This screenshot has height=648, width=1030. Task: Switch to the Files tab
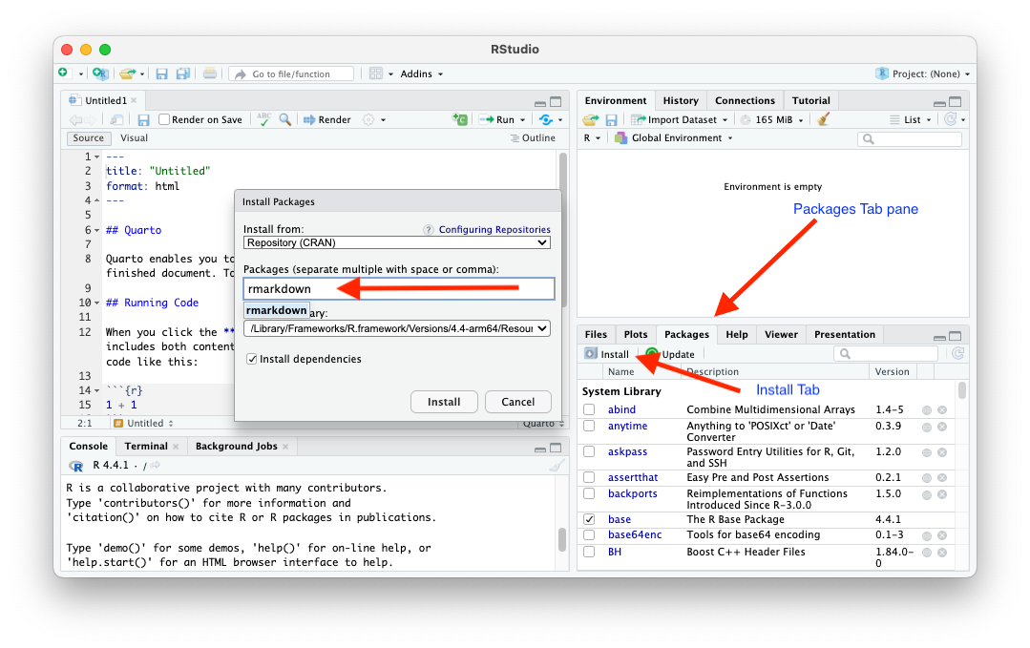click(x=596, y=334)
